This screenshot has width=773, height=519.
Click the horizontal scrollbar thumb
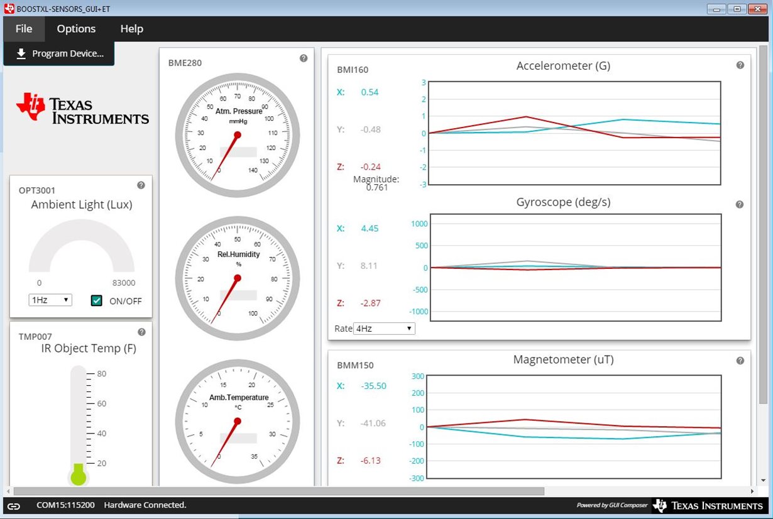coord(279,491)
